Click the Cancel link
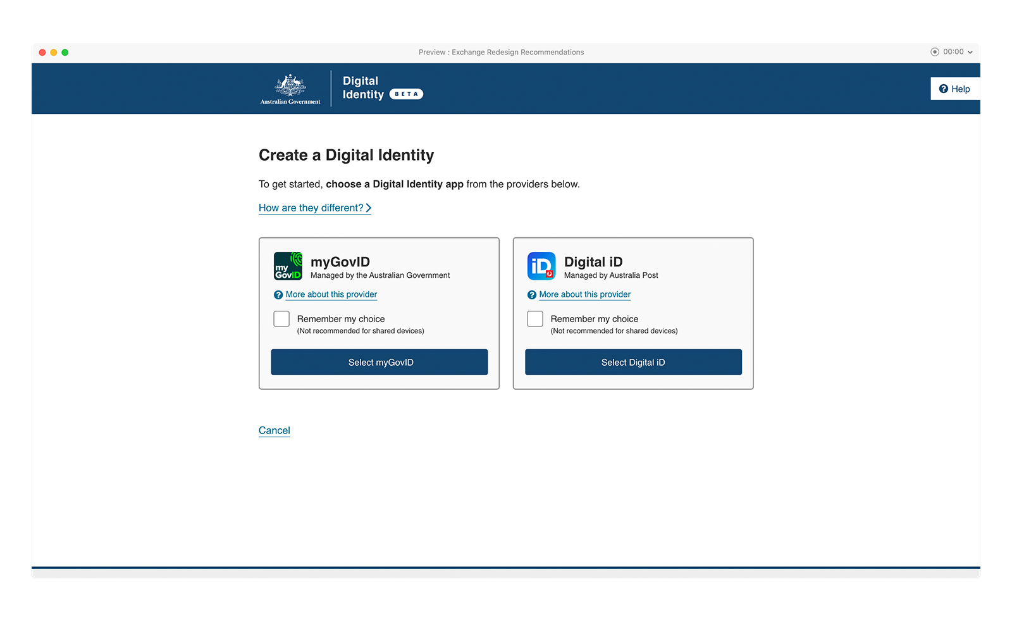This screenshot has height=641, width=1012. (x=275, y=430)
